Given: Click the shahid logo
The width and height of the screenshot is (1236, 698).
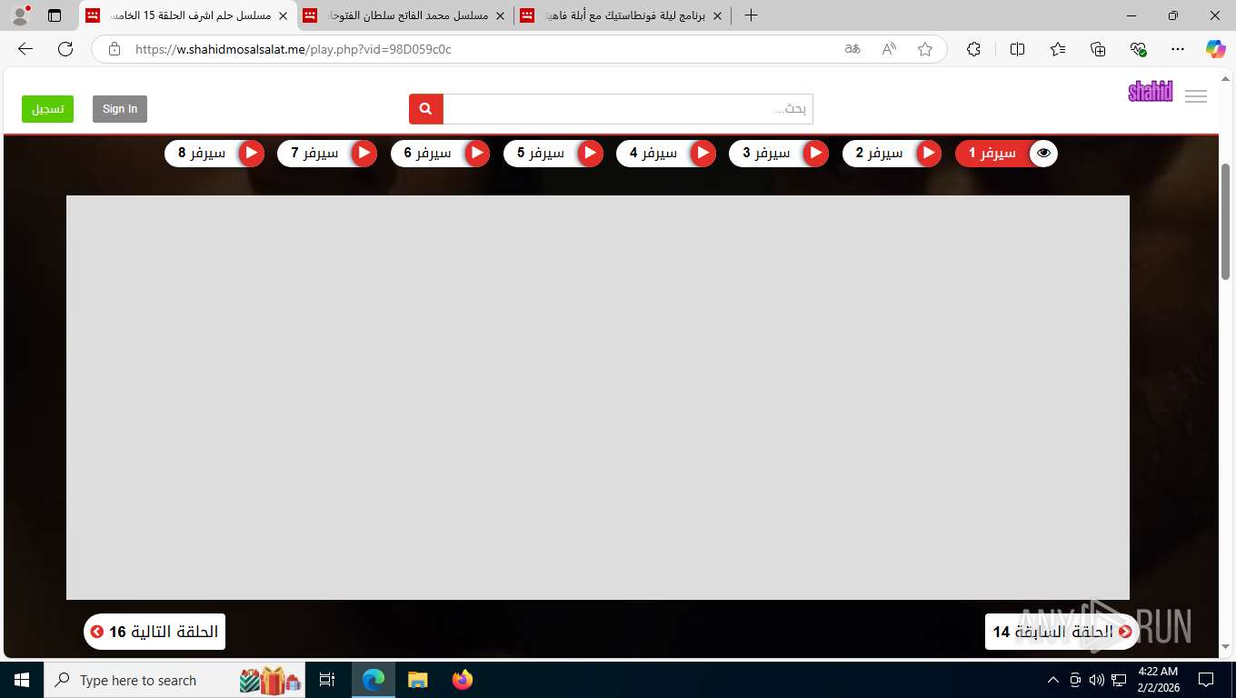Looking at the screenshot, I should (1151, 92).
